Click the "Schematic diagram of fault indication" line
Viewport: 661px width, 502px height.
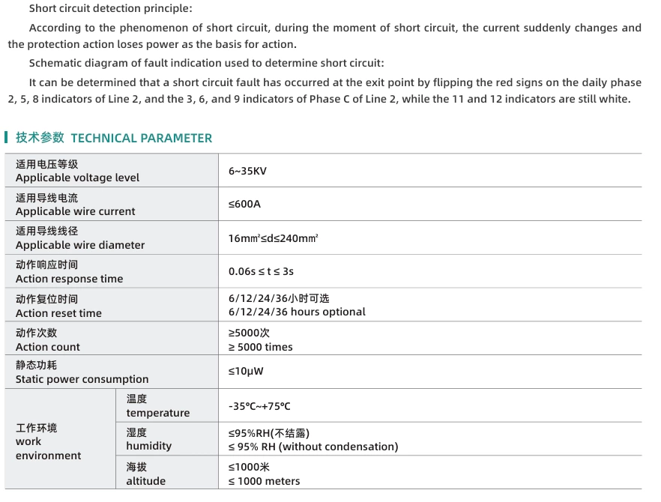pyautogui.click(x=206, y=63)
